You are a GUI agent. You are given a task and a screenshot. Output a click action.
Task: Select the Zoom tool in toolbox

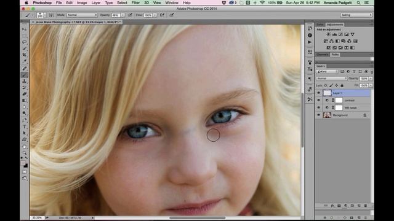point(25,153)
